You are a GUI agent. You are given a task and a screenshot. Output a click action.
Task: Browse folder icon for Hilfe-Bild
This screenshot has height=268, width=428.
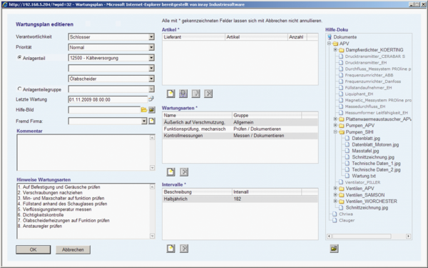coord(144,110)
